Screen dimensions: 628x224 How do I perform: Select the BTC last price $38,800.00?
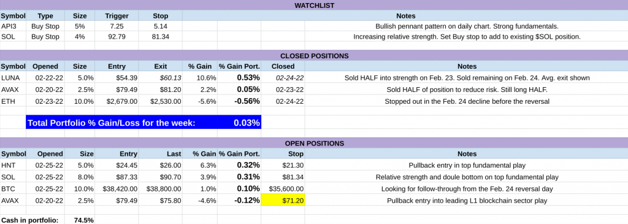[160, 189]
